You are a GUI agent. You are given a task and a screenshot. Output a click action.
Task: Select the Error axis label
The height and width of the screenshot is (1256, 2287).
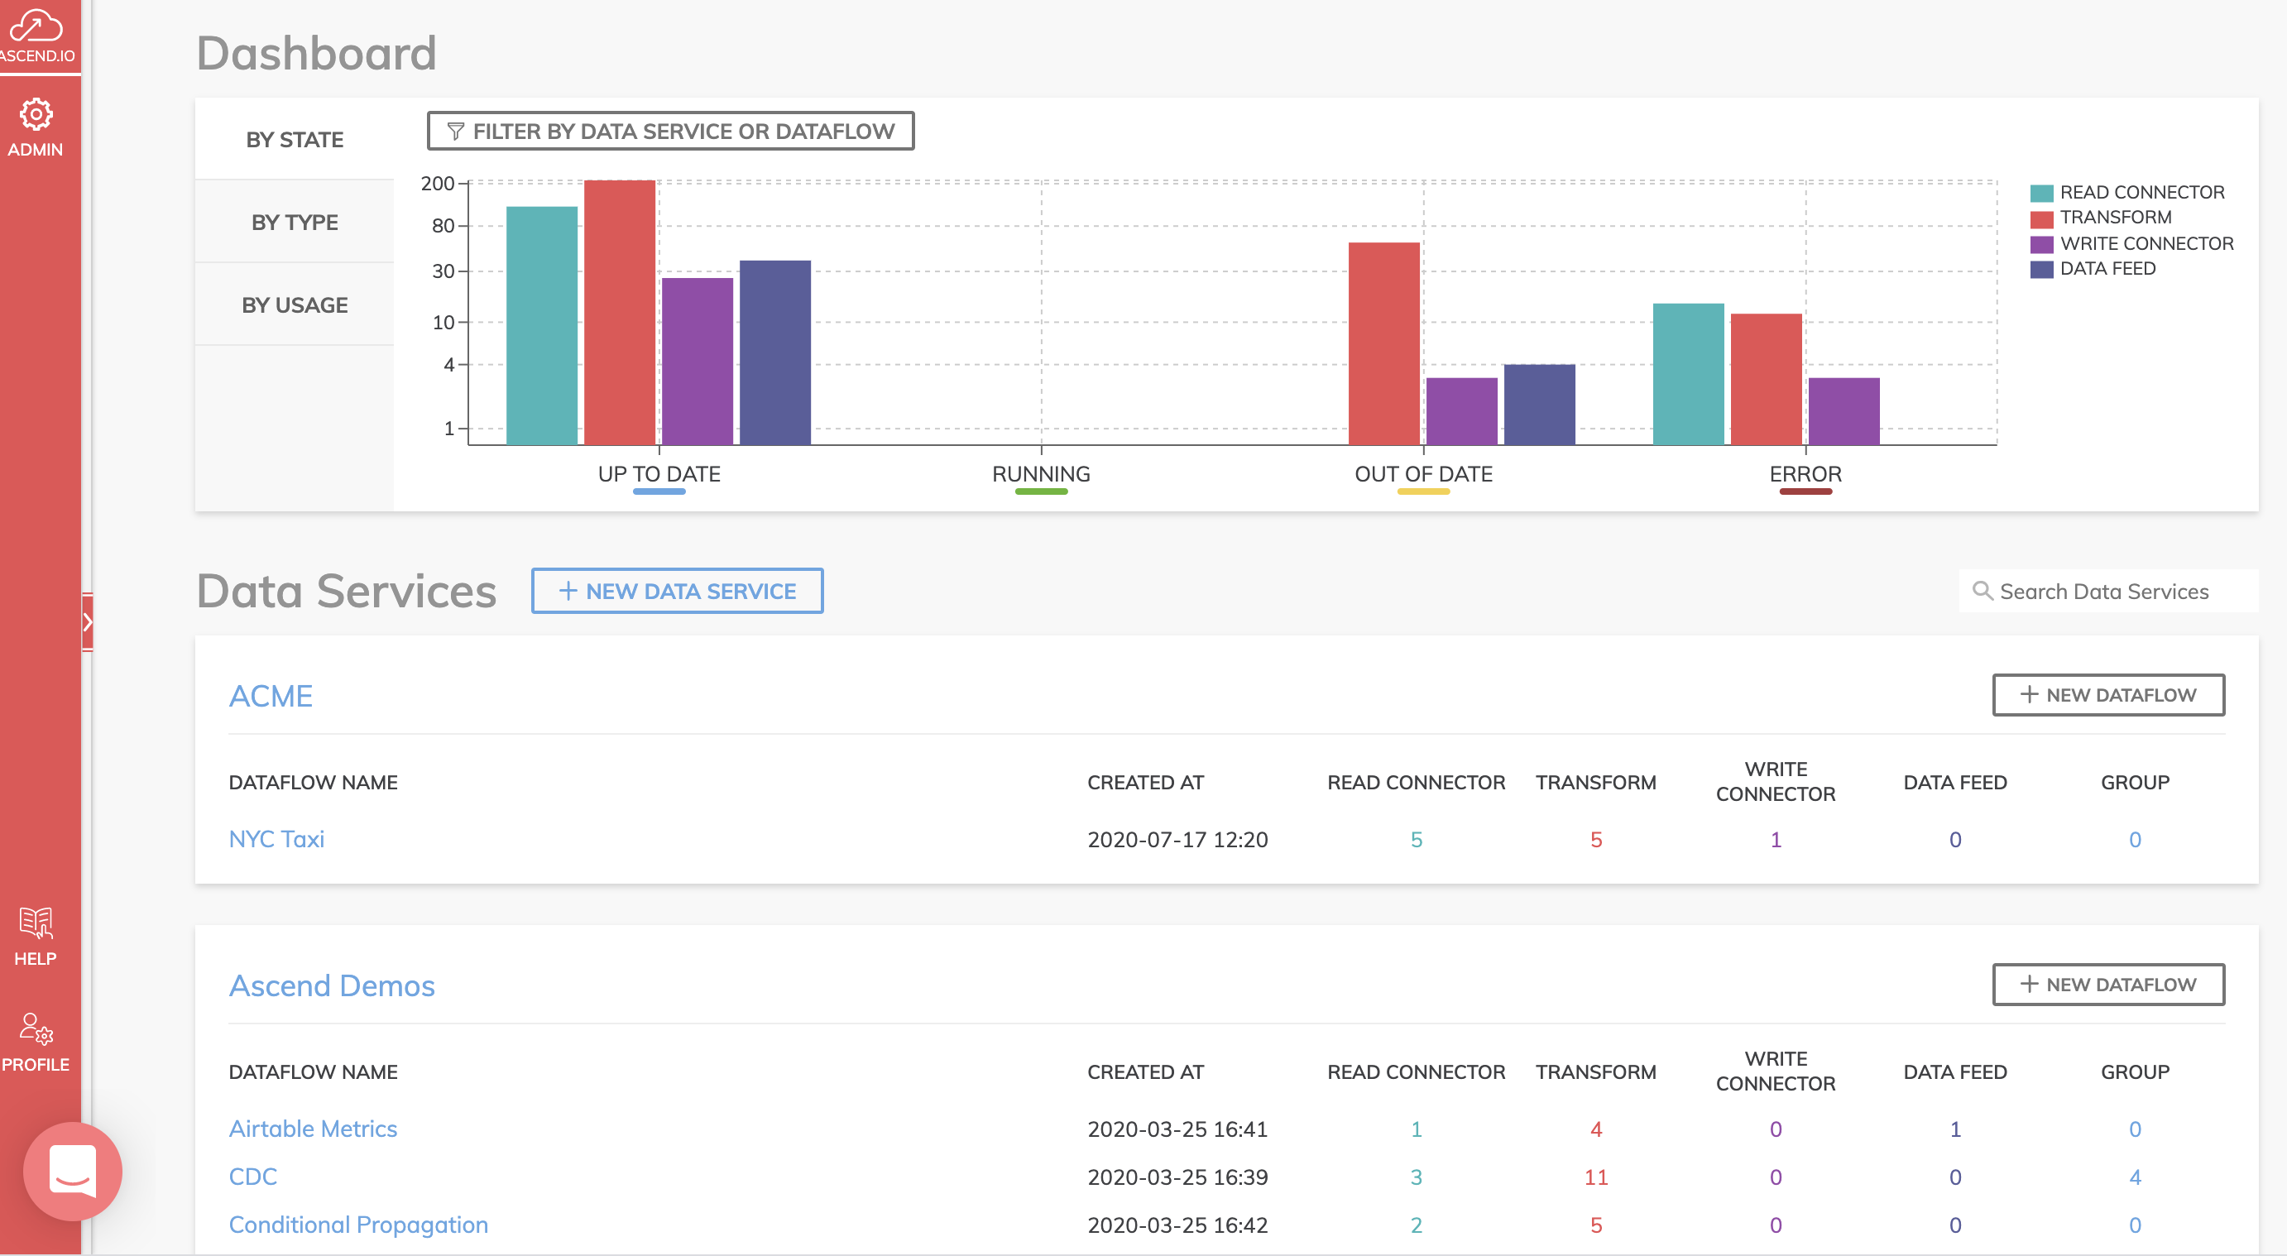point(1805,474)
